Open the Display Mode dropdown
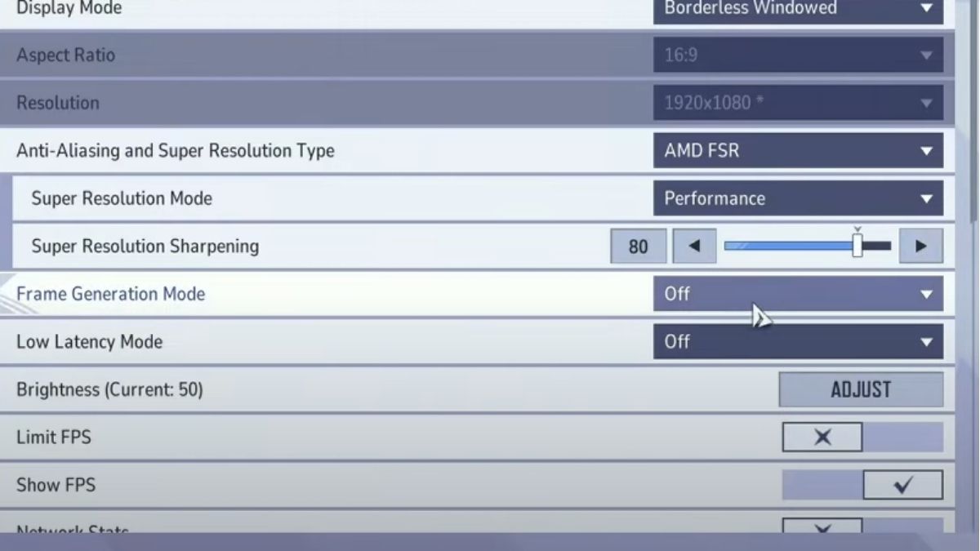This screenshot has width=980, height=551. [x=798, y=11]
